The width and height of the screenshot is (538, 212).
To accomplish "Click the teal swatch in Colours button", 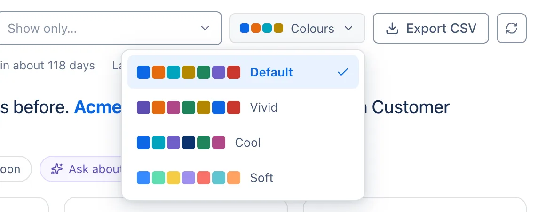I will (267, 28).
